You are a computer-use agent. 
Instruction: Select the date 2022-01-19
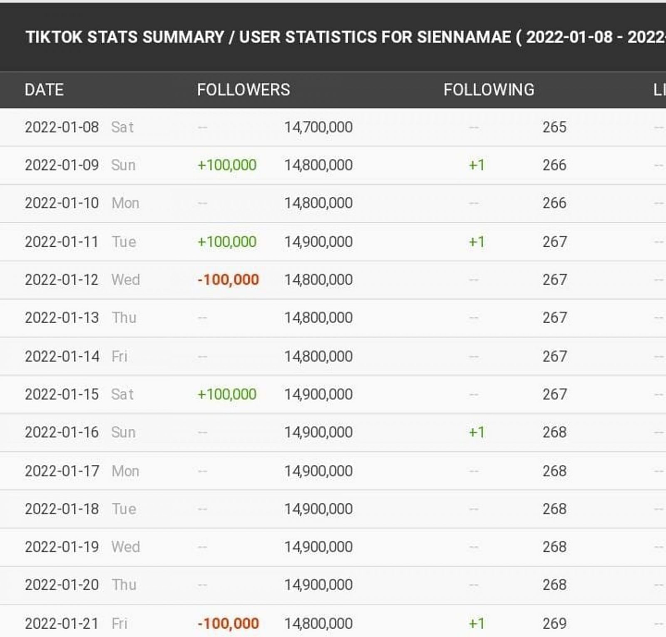pos(62,547)
